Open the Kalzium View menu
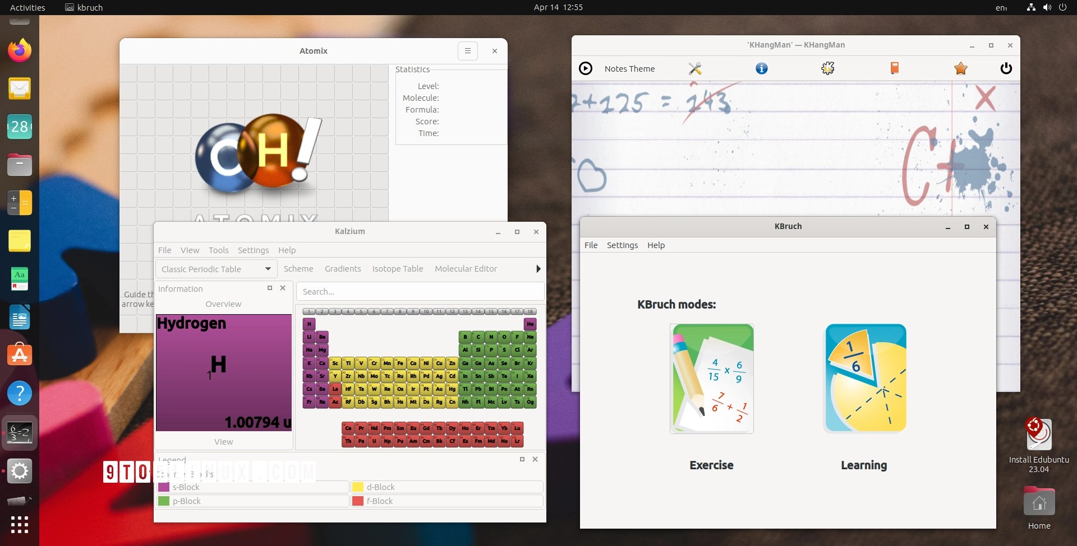This screenshot has width=1077, height=546. point(190,250)
